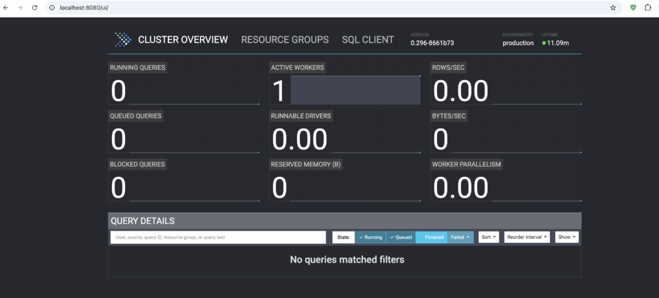Open the SQL Client tab
659x298 pixels.
[367, 40]
